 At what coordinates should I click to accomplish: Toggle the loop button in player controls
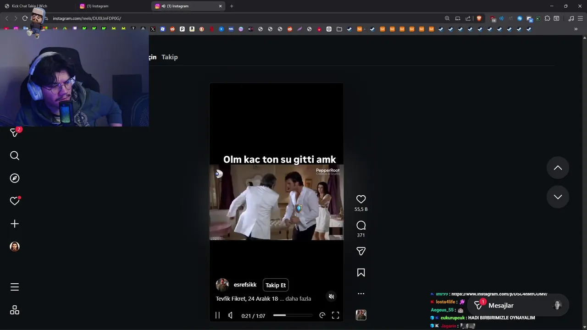[x=322, y=315]
